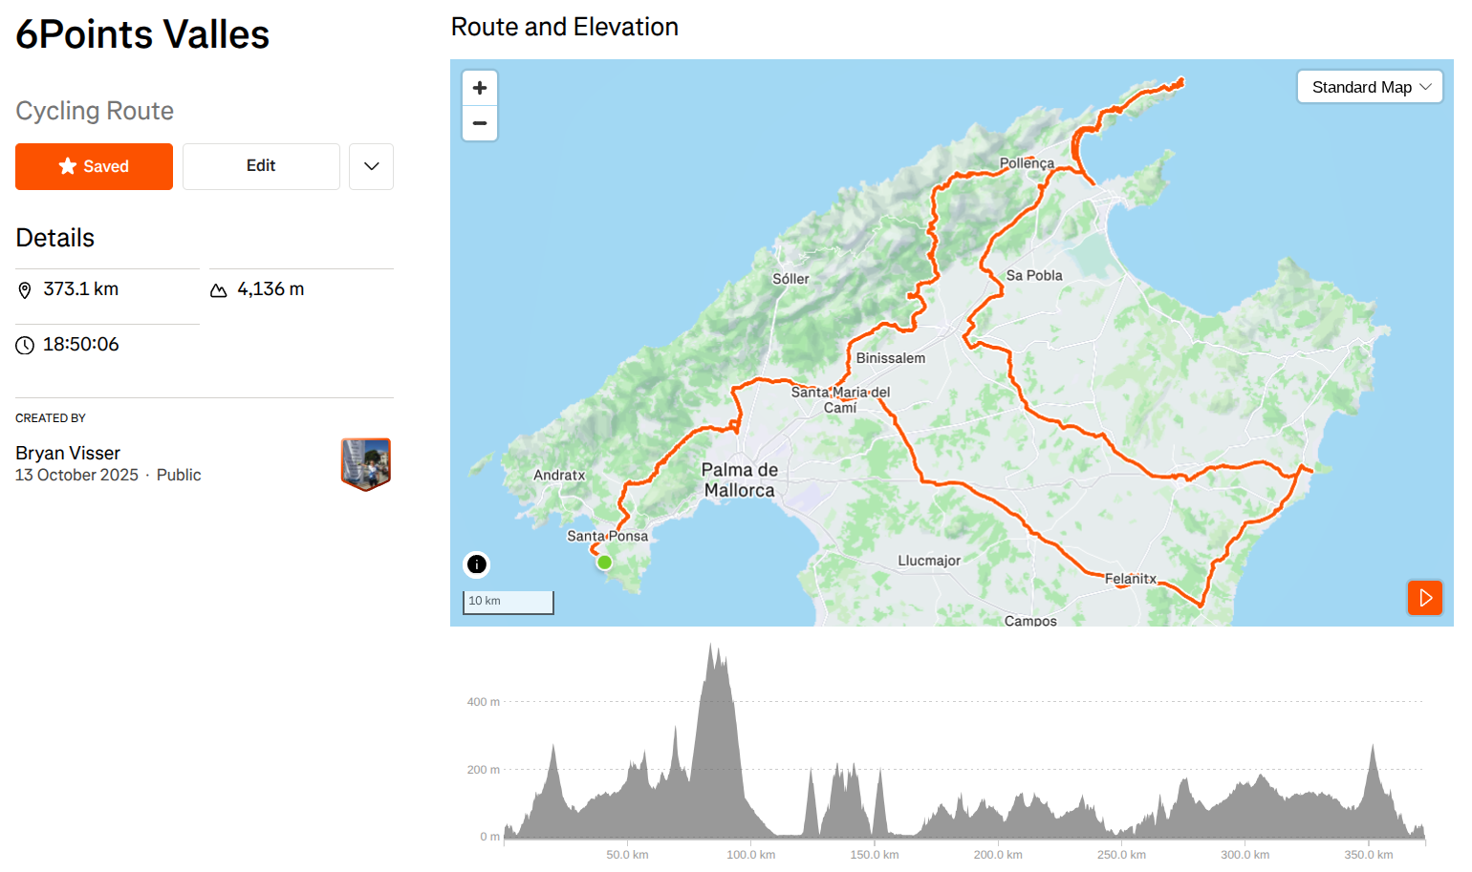The image size is (1472, 872).
Task: Click the elevation gain mountain icon
Action: tap(219, 290)
